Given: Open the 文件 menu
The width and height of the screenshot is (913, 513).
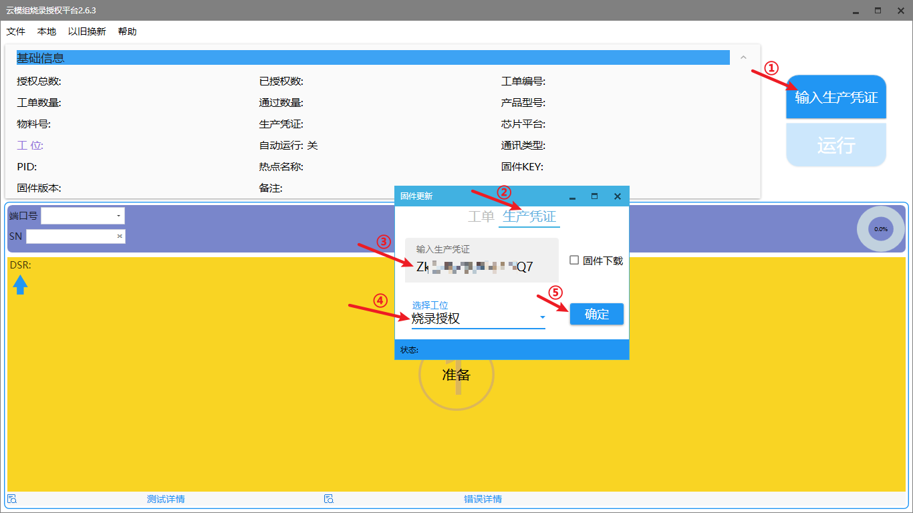Looking at the screenshot, I should pos(16,31).
